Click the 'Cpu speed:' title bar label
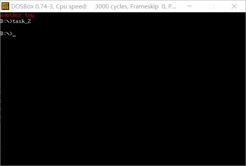This screenshot has width=246, height=166. pos(72,7)
